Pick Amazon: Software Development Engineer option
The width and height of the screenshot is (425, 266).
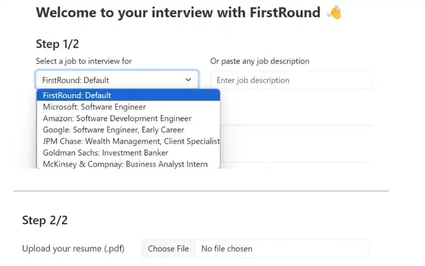click(128, 119)
